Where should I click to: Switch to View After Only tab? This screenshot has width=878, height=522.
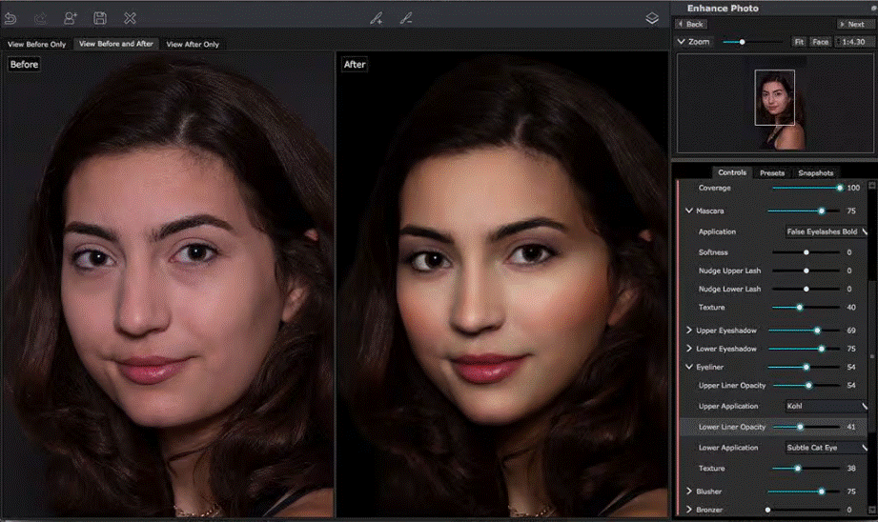coord(193,44)
